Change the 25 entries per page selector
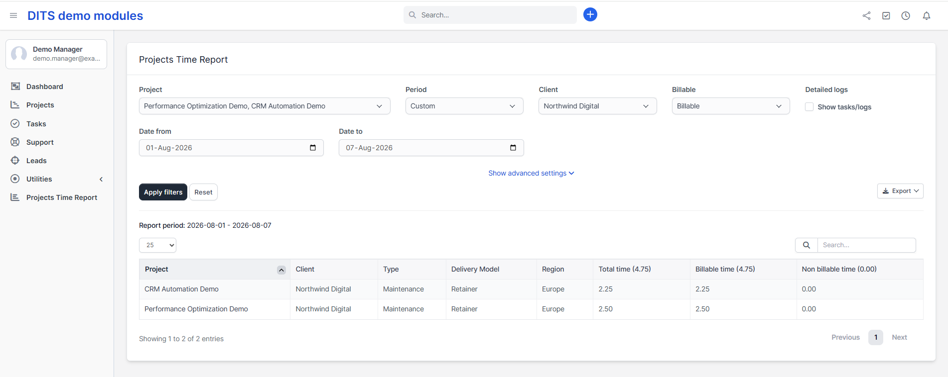This screenshot has height=377, width=948. (x=157, y=245)
